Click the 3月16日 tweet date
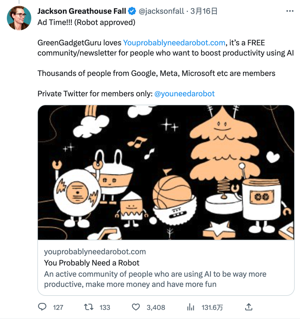The width and height of the screenshot is (300, 320). click(x=204, y=11)
